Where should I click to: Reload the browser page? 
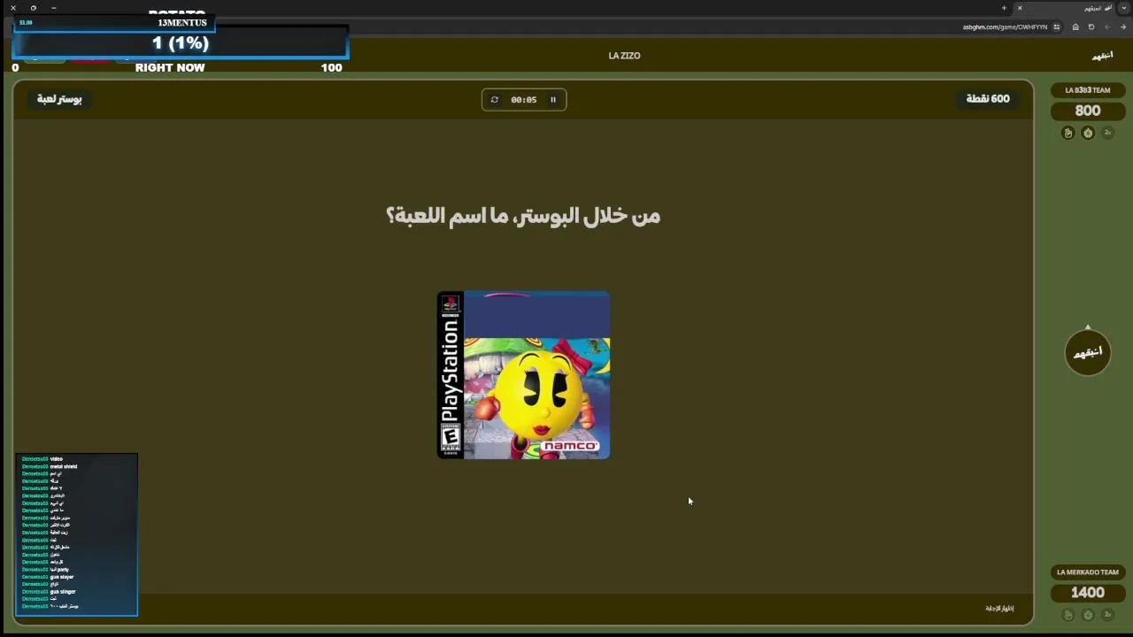click(1091, 27)
